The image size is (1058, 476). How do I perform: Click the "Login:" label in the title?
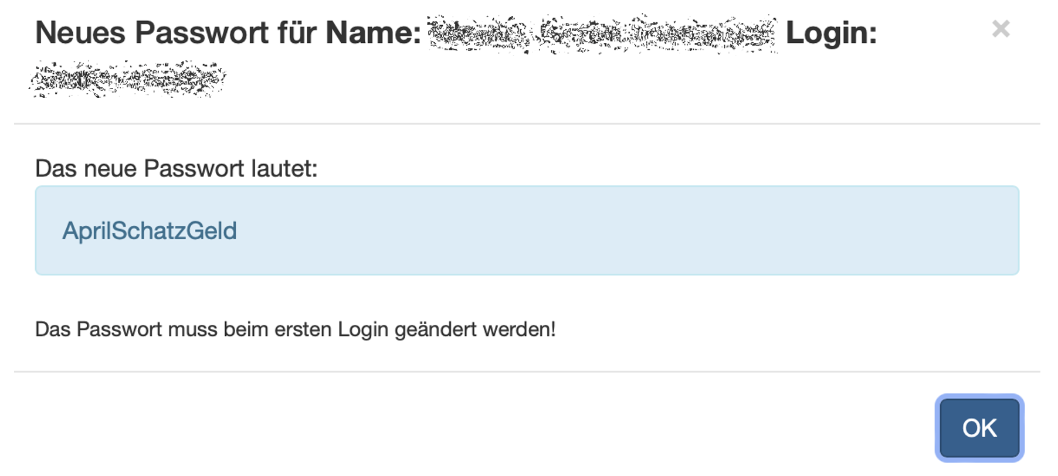pyautogui.click(x=831, y=33)
